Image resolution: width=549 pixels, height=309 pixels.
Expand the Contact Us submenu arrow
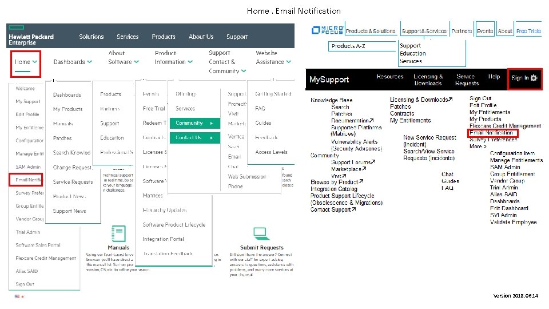212,138
